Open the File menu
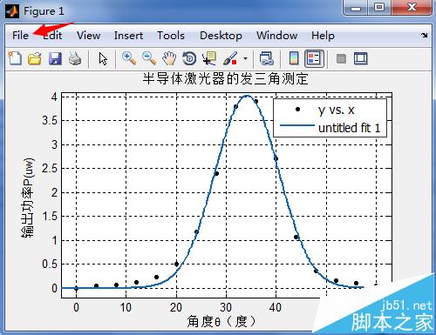Viewport: 436px width, 335px height. [x=21, y=36]
